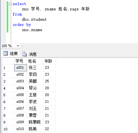
Task: Click the left scroll arrow beside zoom box
Action: click(x=22, y=46)
